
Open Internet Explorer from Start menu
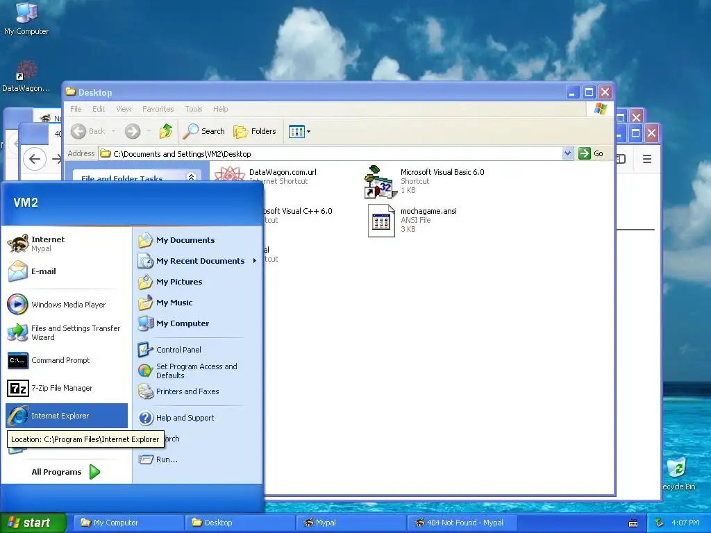67,416
